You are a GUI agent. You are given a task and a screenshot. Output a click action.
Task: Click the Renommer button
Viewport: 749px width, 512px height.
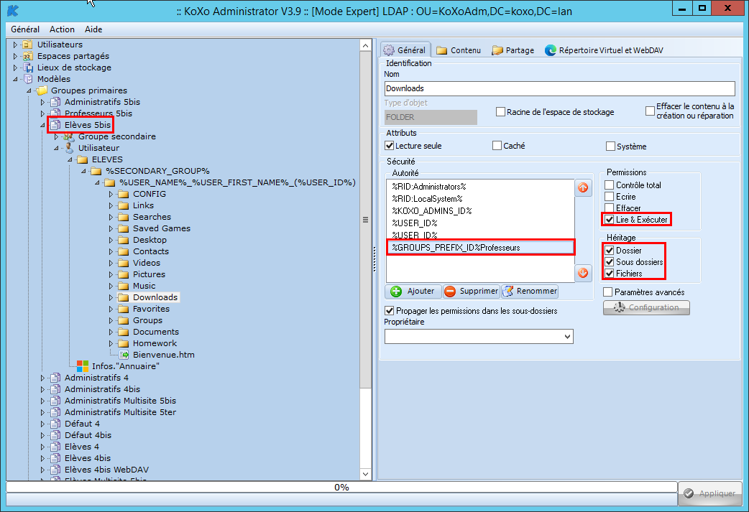530,291
